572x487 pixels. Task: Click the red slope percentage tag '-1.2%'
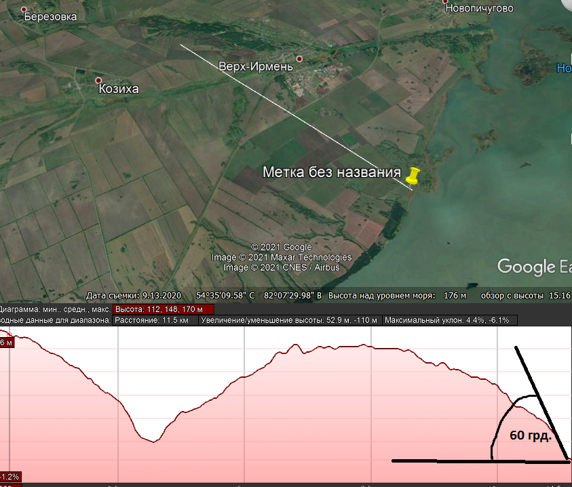[x=9, y=477]
